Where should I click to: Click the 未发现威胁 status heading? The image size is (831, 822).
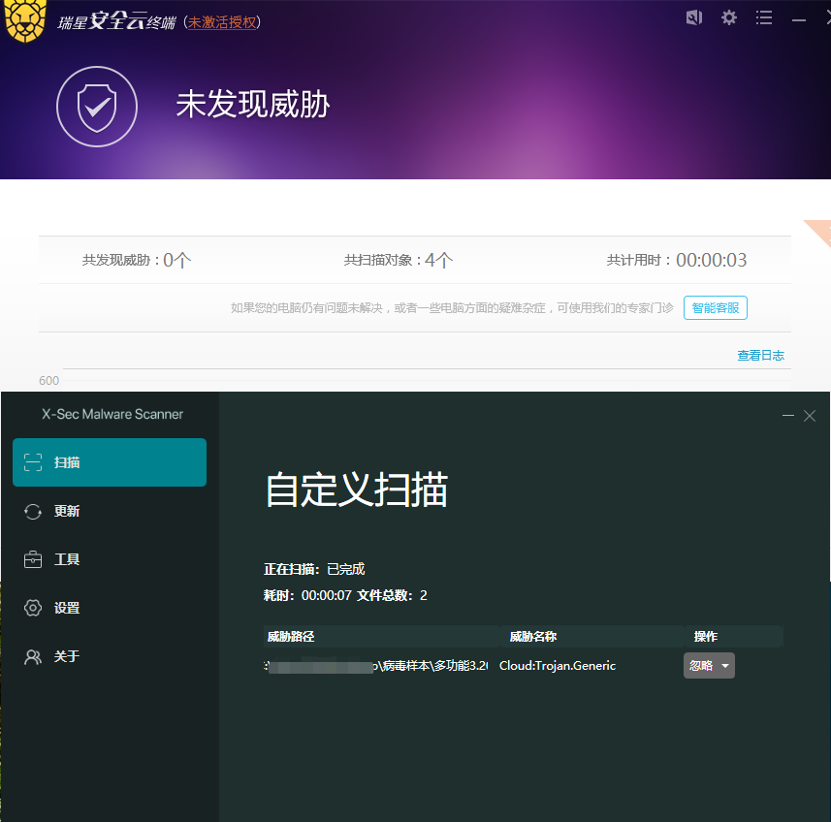click(x=253, y=105)
